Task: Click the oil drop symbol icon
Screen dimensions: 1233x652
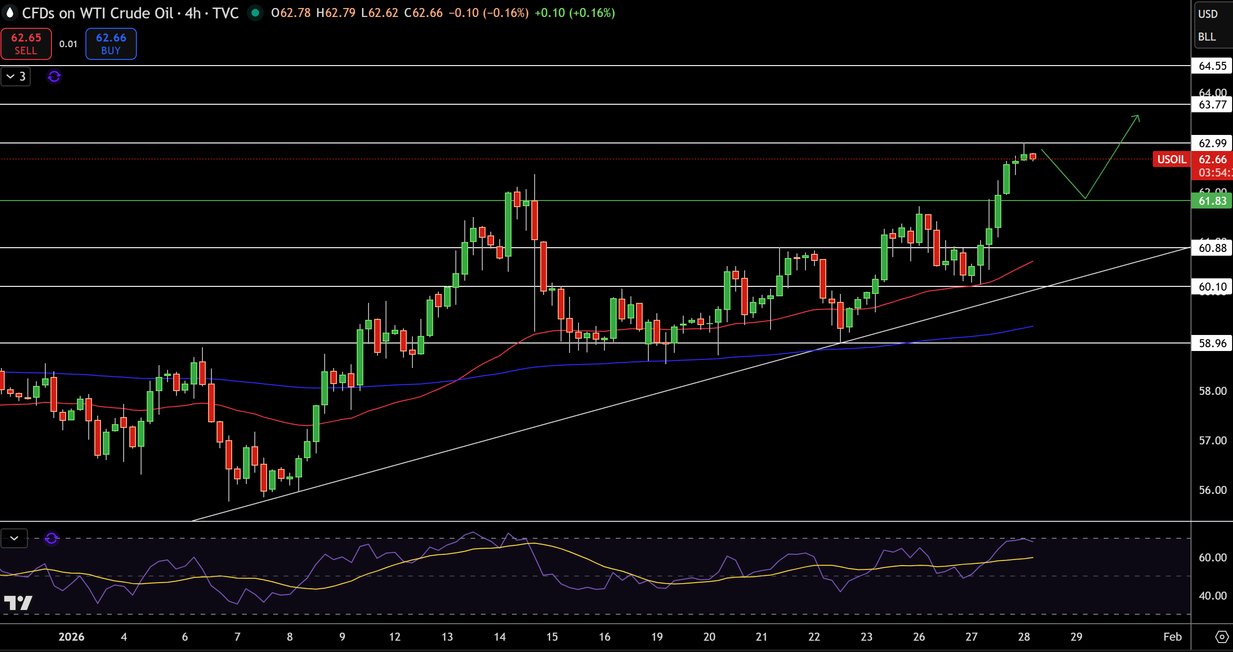Action: [x=9, y=13]
